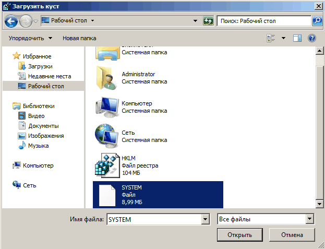Select the SYSTEM file blank page icon

point(107,195)
